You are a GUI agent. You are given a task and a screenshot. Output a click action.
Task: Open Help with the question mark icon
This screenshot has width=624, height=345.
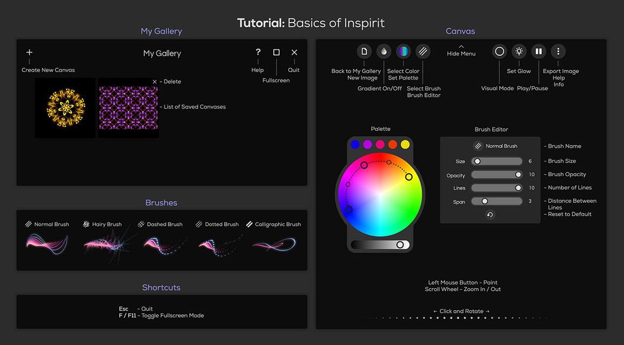pos(258,52)
